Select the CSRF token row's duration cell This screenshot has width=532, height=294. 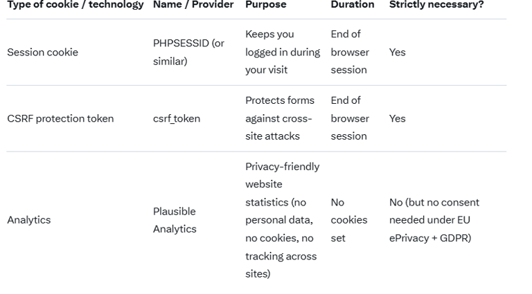click(350, 118)
